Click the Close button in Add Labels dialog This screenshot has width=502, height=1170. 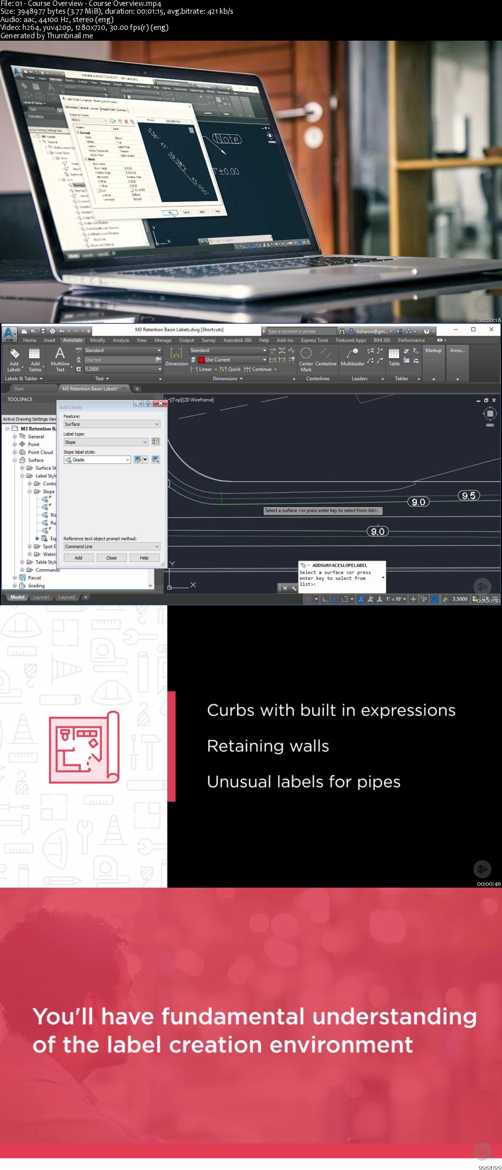pyautogui.click(x=111, y=558)
